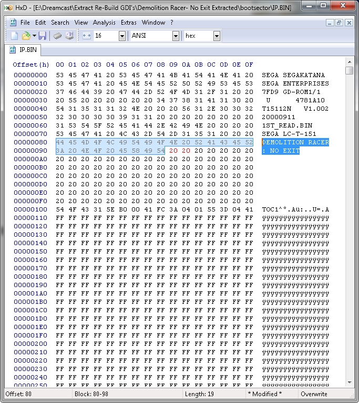Open the ANSI character set dropdown
Image resolution: width=359 pixels, height=403 pixels.
pos(176,36)
